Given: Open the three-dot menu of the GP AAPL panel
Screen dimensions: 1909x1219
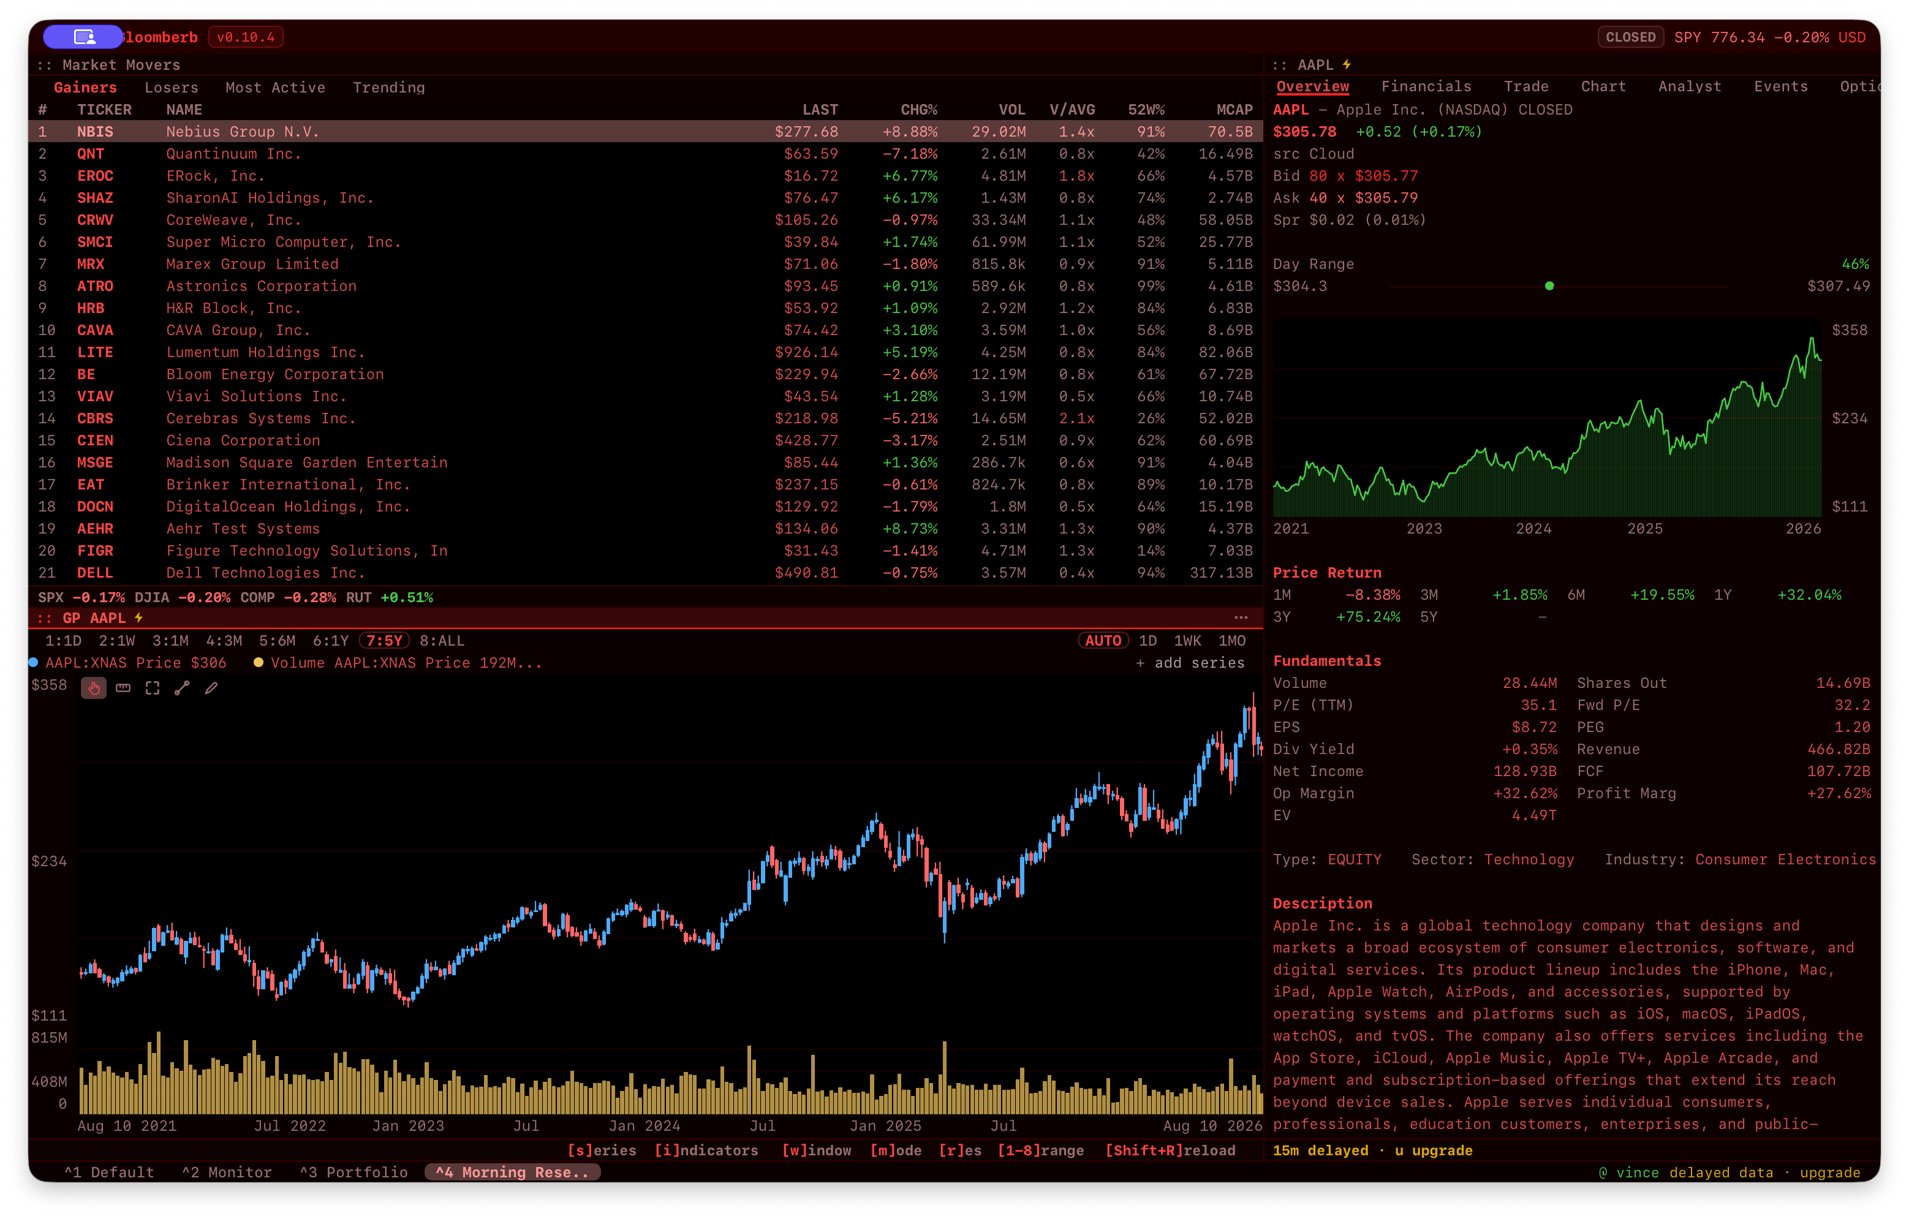Looking at the screenshot, I should pos(1241,617).
